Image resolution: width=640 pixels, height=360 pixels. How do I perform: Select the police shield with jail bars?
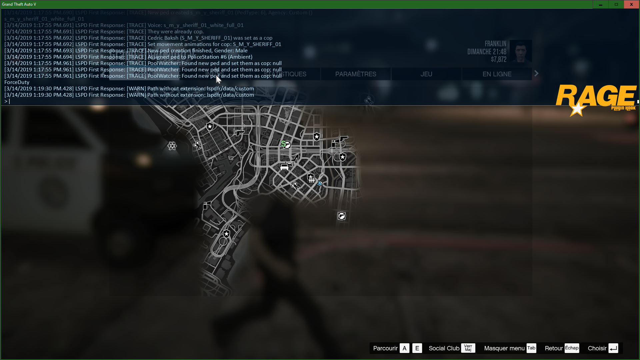tap(311, 178)
